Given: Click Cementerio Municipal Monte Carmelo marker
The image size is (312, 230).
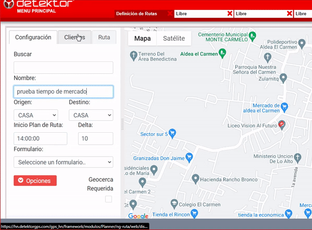Looking at the screenshot, I should pyautogui.click(x=252, y=36).
